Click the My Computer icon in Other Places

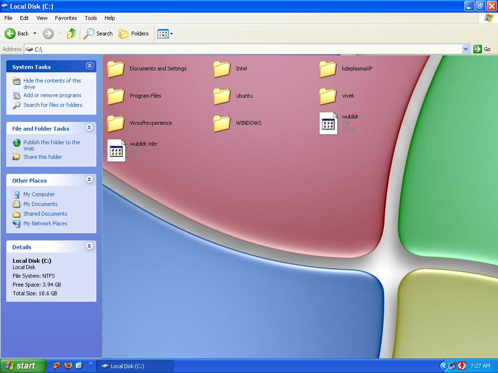click(17, 194)
